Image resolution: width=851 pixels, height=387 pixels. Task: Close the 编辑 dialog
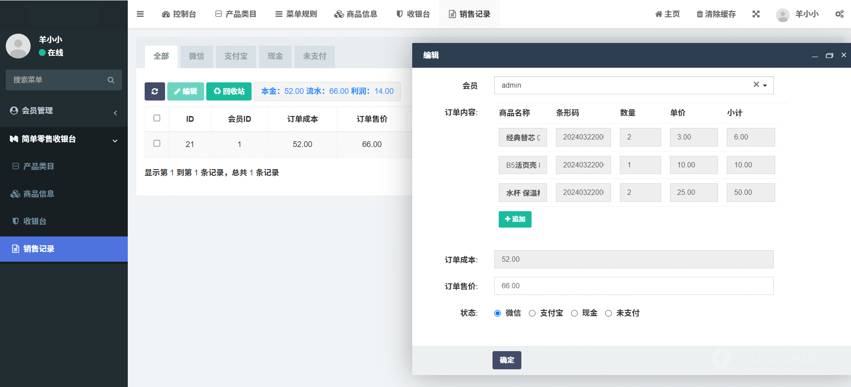tap(844, 55)
